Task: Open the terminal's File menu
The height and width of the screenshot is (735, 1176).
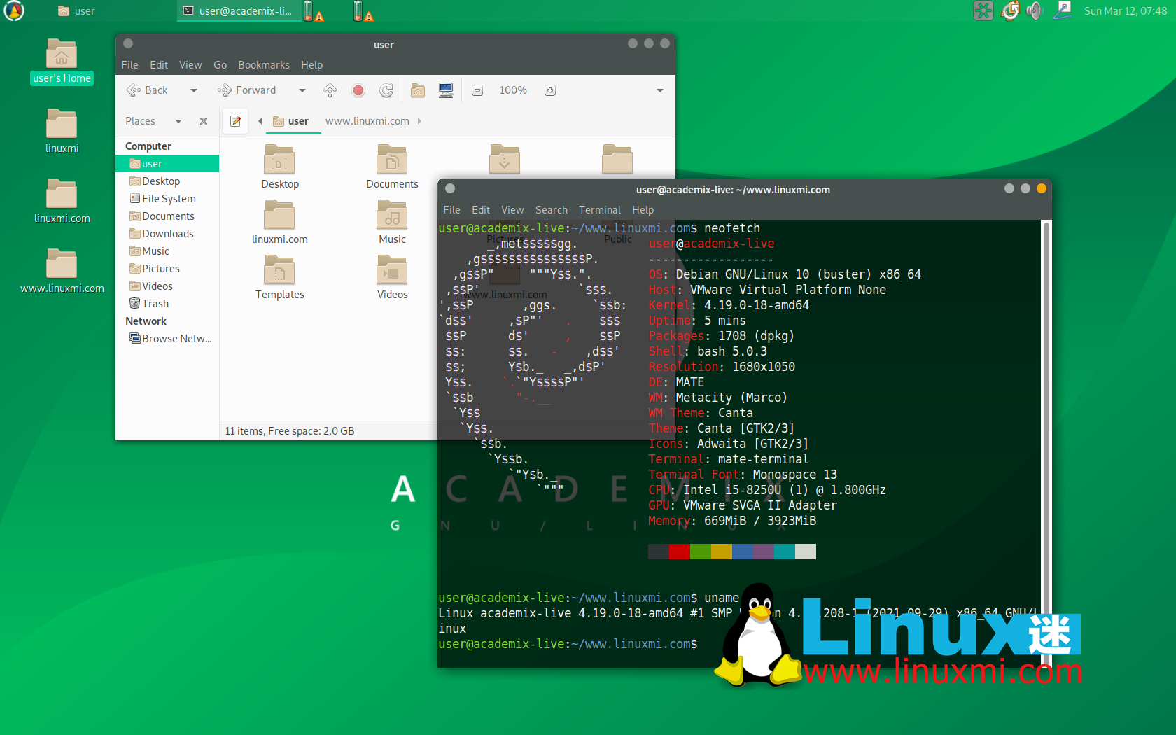Action: [451, 210]
